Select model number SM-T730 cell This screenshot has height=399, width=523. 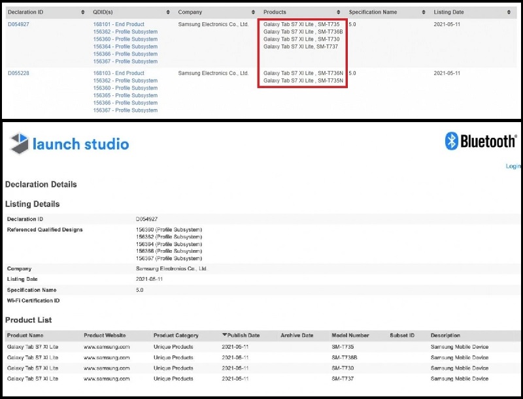[343, 368]
